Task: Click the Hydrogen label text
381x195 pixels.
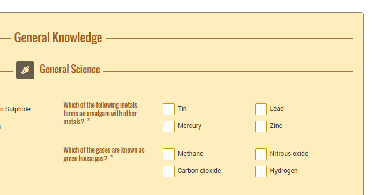Action: [x=283, y=171]
